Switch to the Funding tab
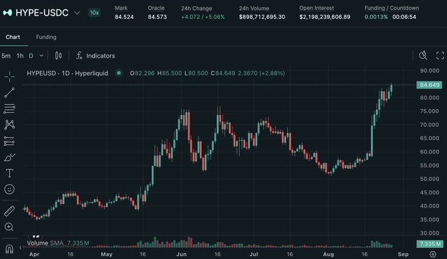The image size is (447, 259). pos(46,37)
